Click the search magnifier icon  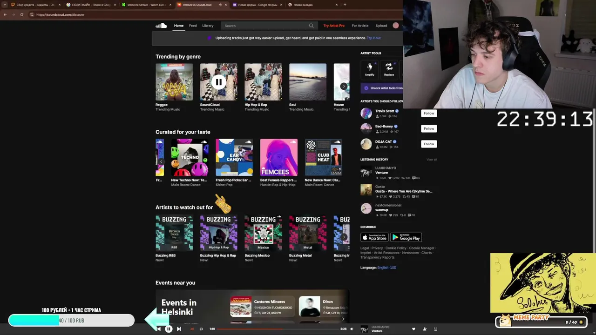coord(311,26)
